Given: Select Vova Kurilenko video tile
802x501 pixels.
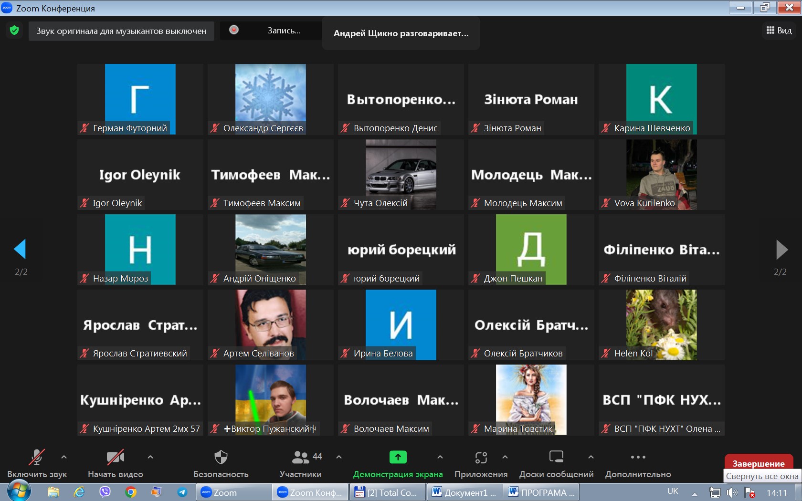Looking at the screenshot, I should coord(662,175).
